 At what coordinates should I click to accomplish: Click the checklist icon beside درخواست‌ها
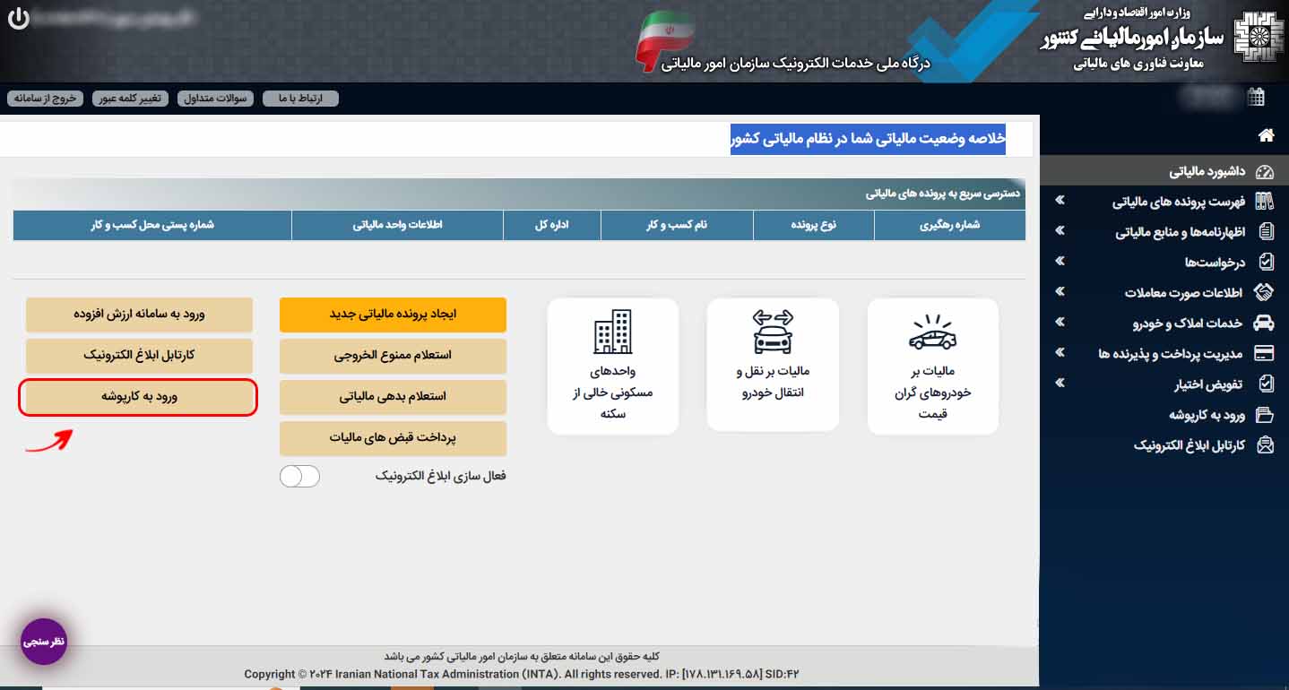pyautogui.click(x=1266, y=262)
